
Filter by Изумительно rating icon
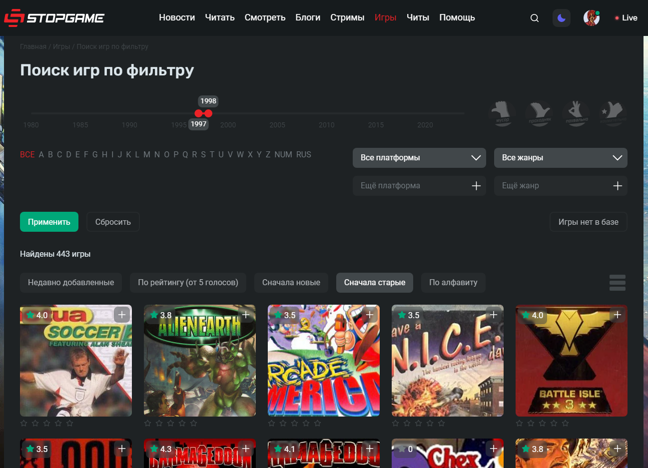(613, 113)
